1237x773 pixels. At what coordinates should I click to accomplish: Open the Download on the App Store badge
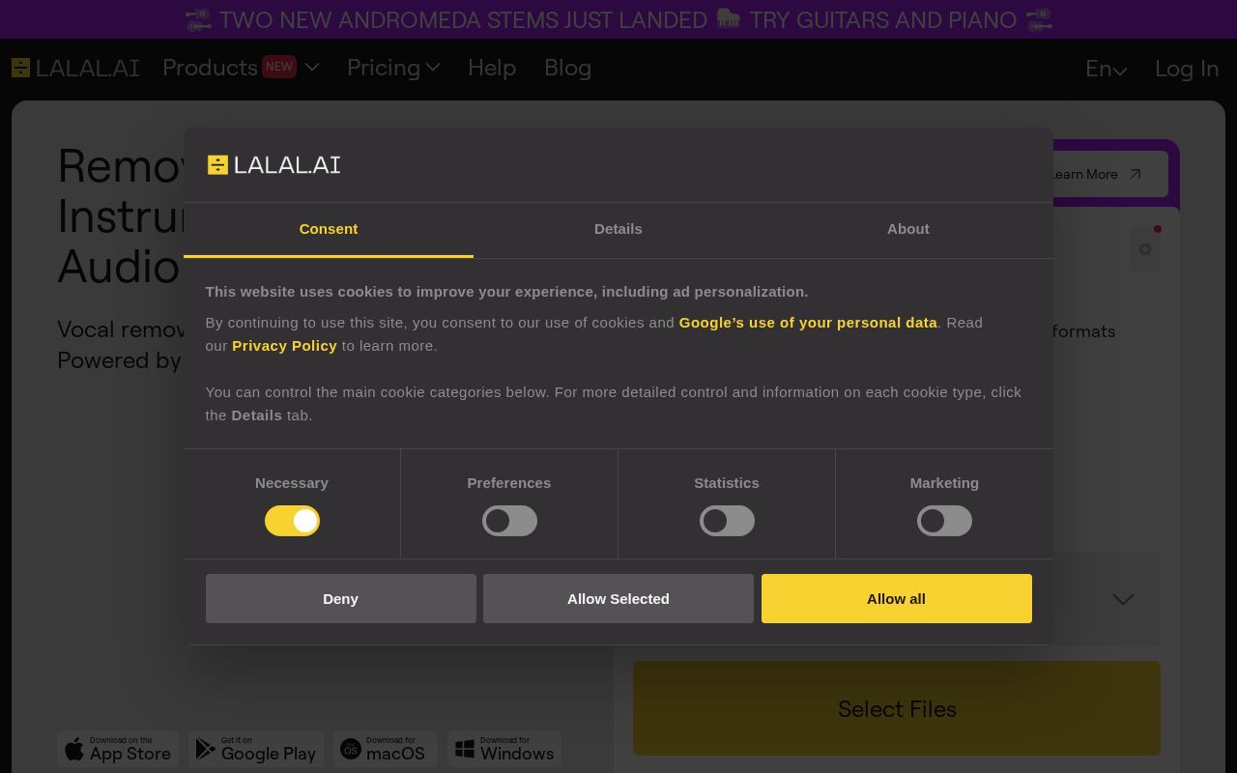point(118,749)
